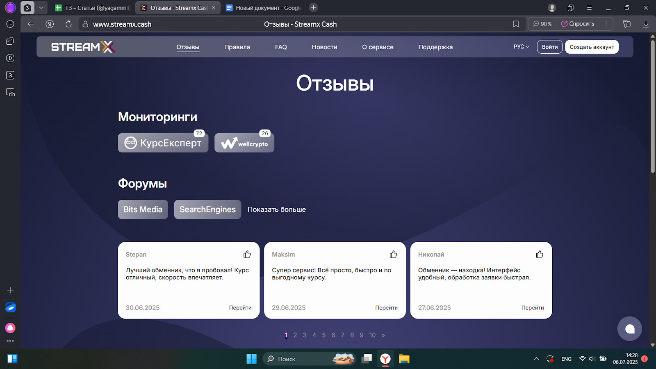
Task: Open the taskbar clock and date
Action: [625, 359]
